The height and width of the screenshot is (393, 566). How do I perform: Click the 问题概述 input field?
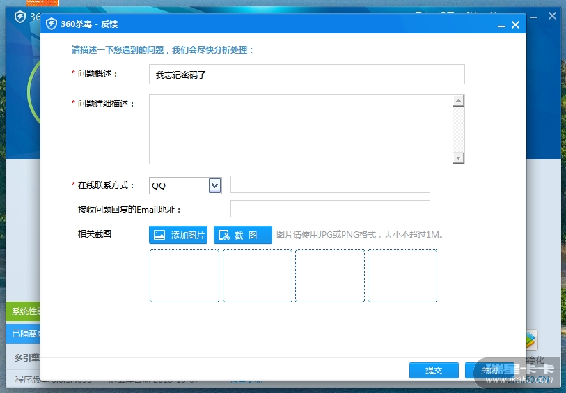pos(307,75)
